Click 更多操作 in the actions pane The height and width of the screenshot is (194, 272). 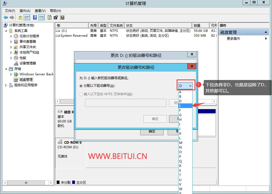233,39
